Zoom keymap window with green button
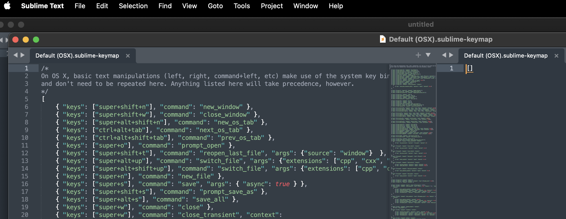This screenshot has height=219, width=566. tap(36, 40)
